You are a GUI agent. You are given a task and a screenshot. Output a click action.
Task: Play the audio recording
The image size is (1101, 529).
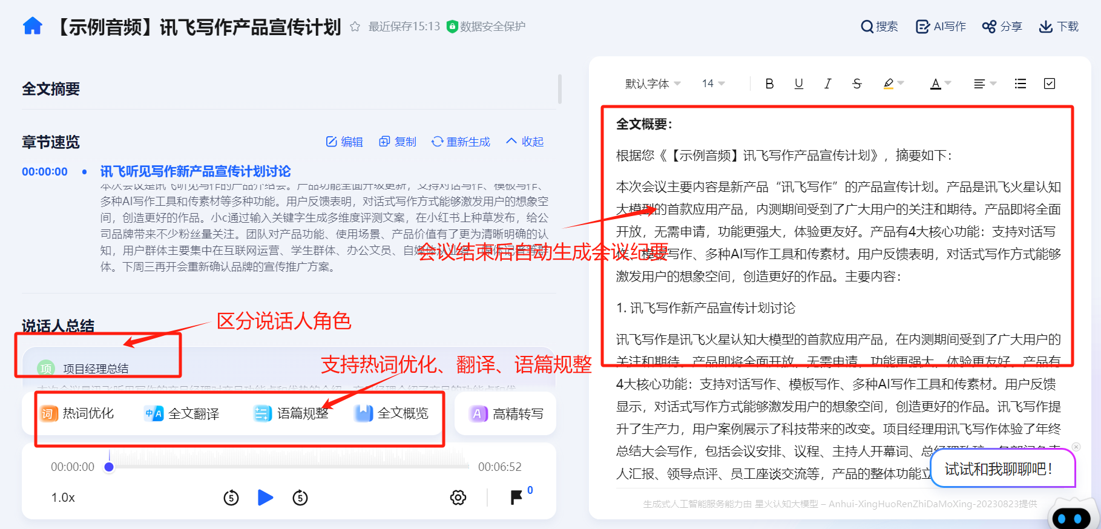coord(265,498)
